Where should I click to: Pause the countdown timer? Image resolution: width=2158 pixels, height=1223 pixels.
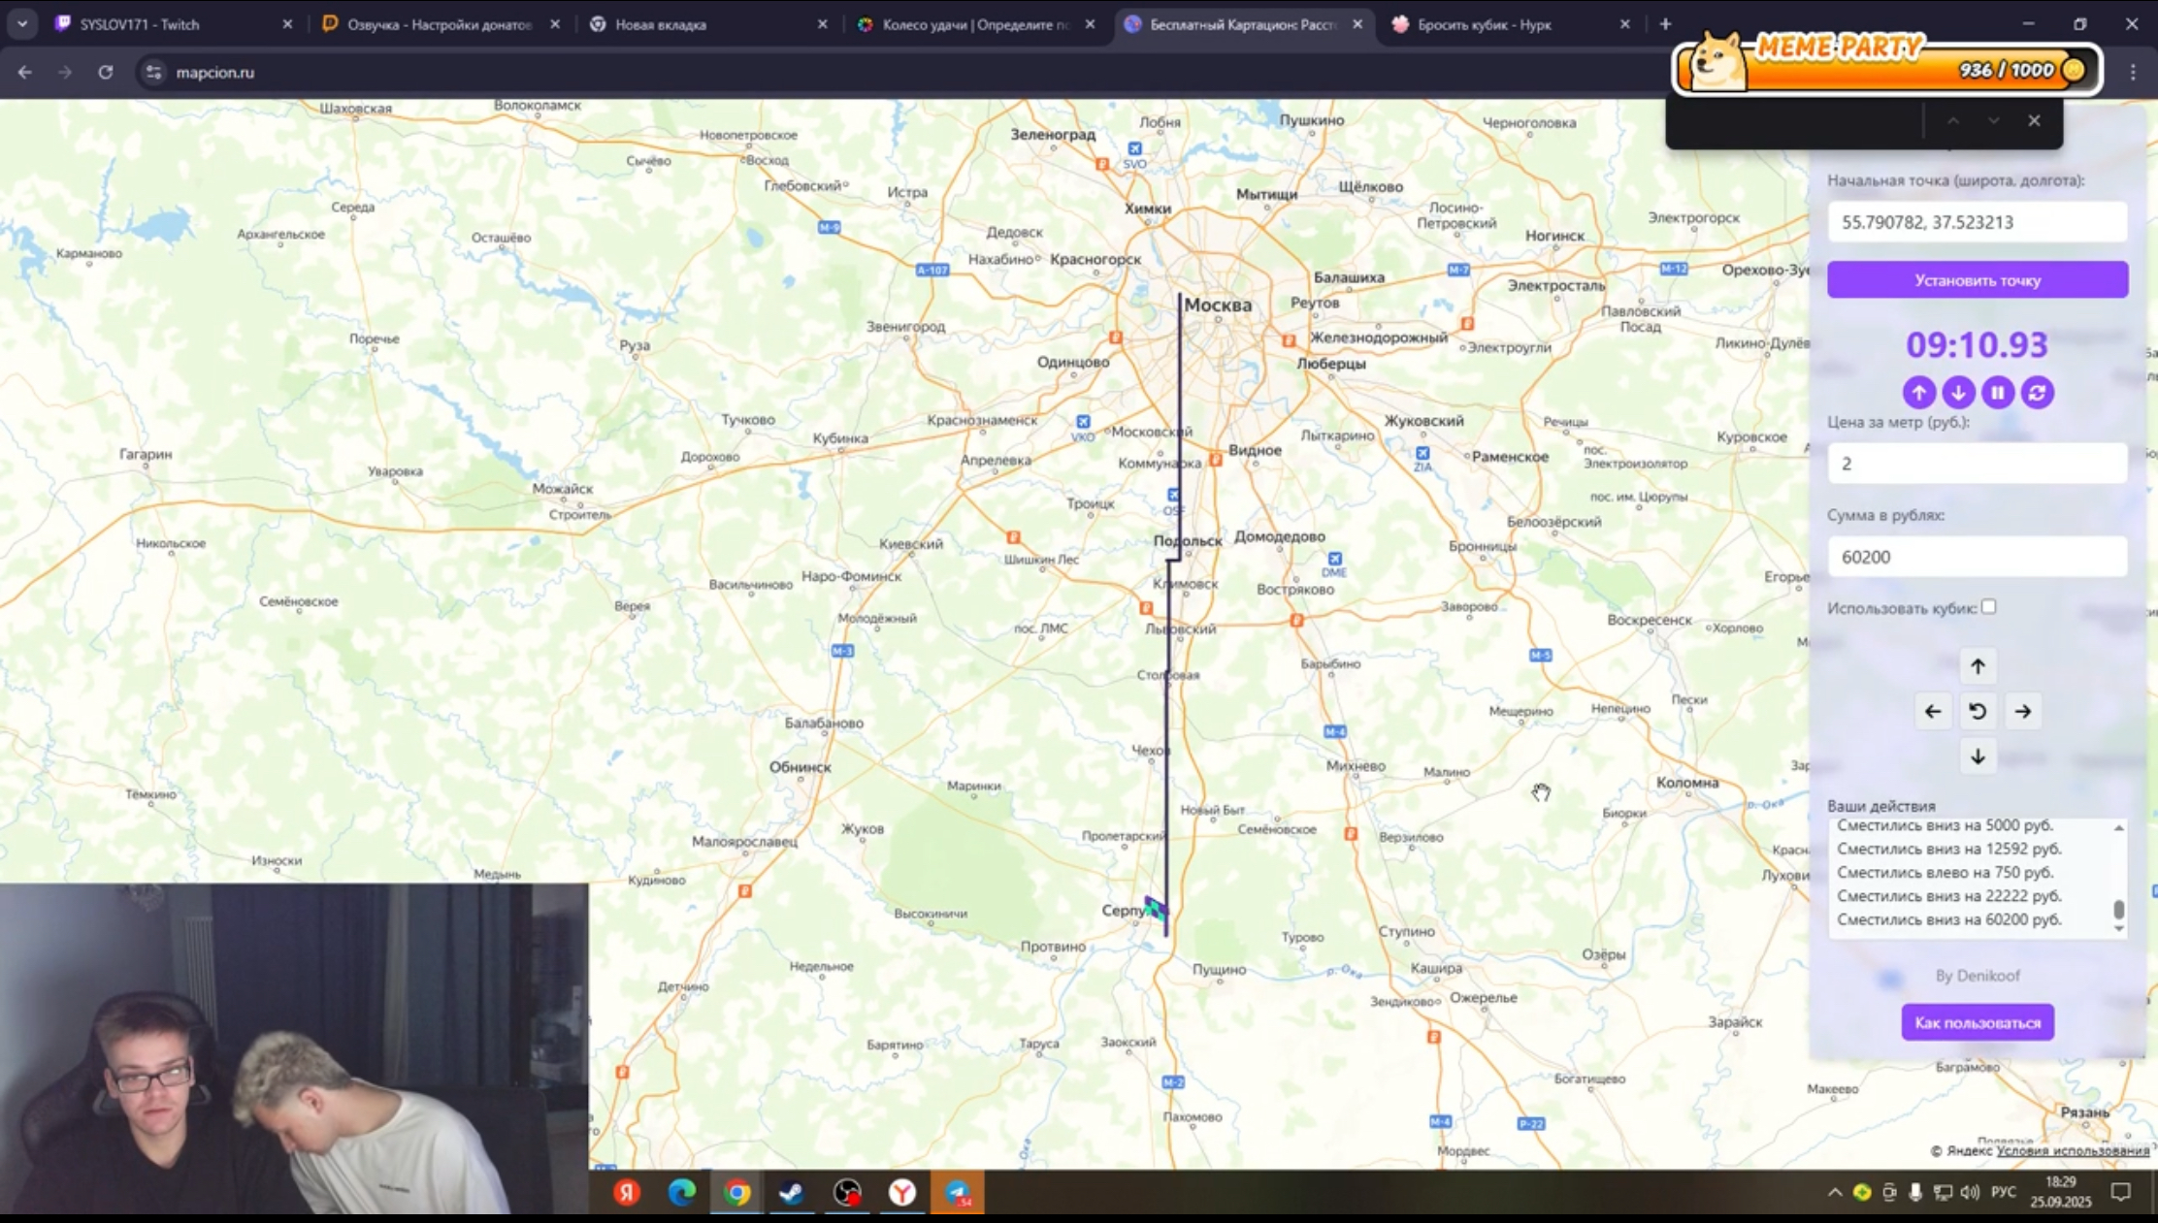1998,393
